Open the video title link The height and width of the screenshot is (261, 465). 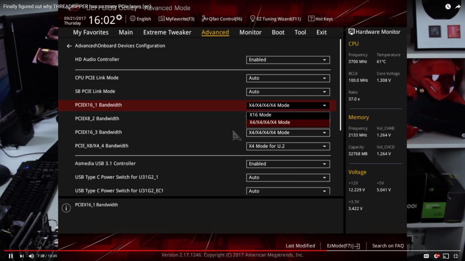pyautogui.click(x=77, y=7)
